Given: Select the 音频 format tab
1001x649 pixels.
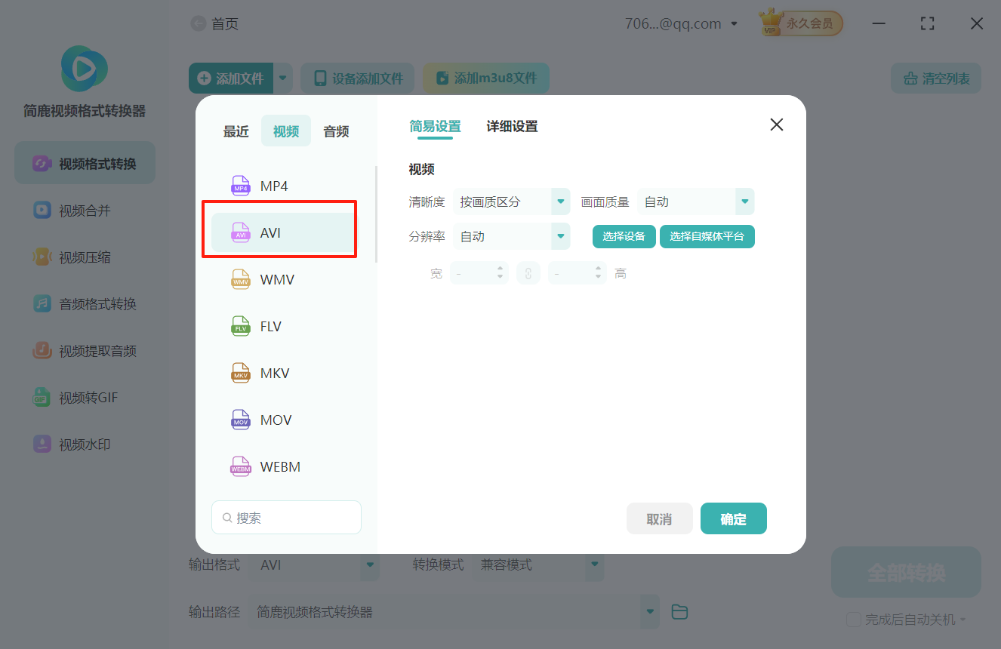Looking at the screenshot, I should click(335, 131).
